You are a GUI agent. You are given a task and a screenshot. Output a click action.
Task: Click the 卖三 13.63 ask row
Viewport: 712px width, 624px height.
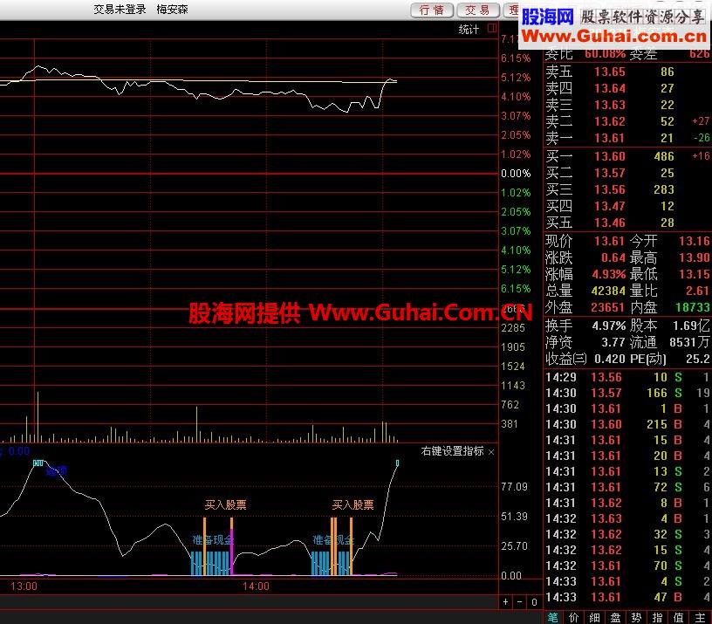(627, 105)
